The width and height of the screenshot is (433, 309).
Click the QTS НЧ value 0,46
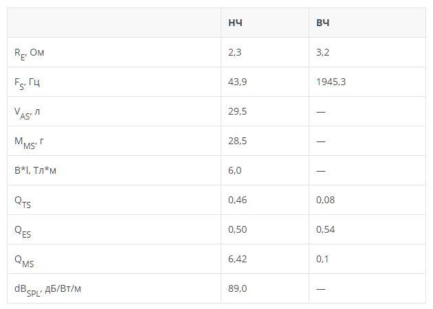point(238,200)
